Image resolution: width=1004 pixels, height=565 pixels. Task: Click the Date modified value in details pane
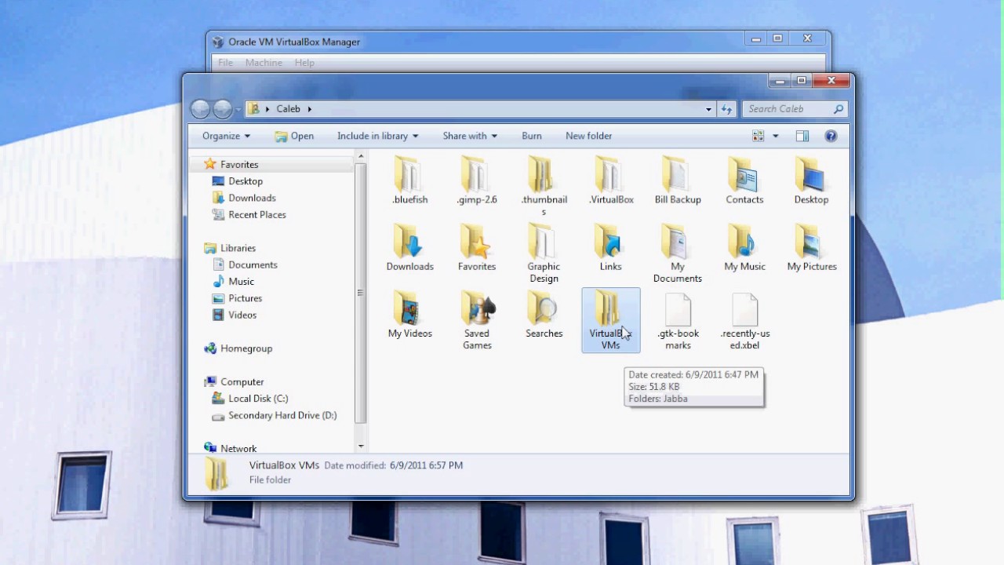click(x=426, y=465)
